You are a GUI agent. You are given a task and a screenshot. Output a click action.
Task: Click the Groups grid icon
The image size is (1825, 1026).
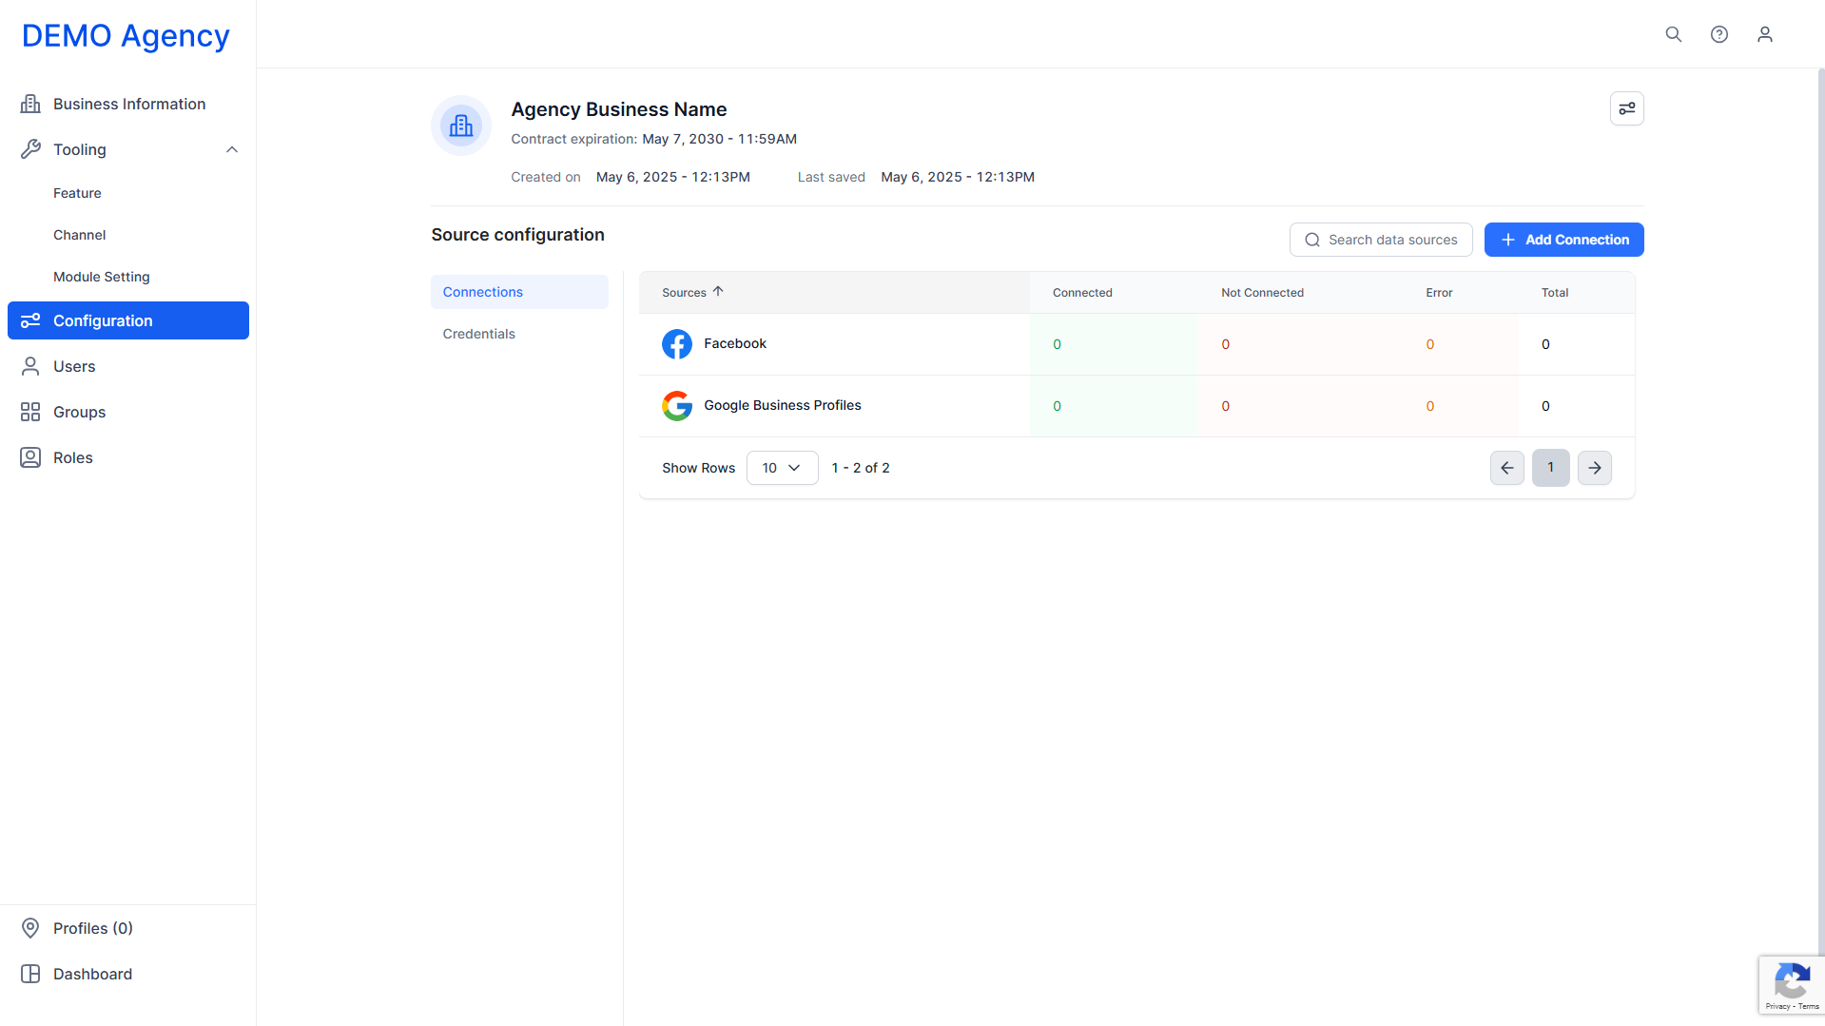pos(30,412)
